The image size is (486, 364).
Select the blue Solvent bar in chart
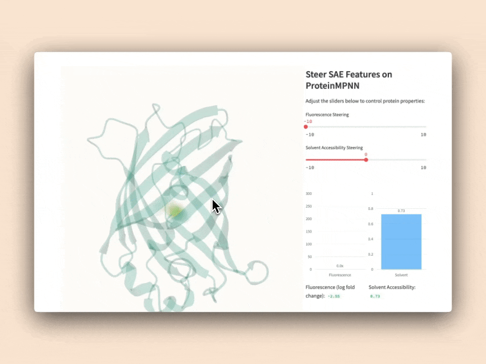pos(401,242)
